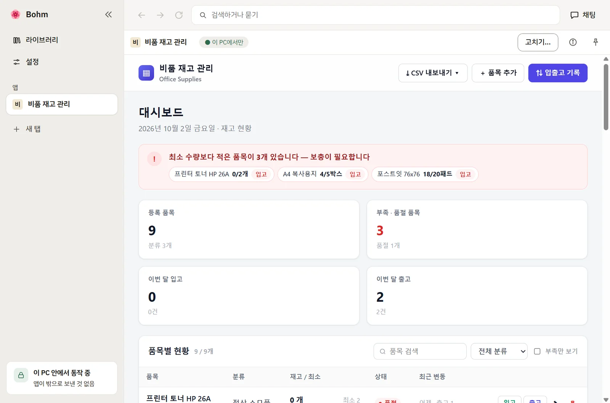The height and width of the screenshot is (403, 610).
Task: Click the 품목 추가 button
Action: (x=498, y=73)
